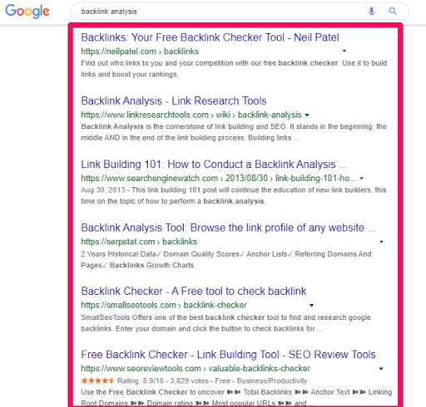Viewport: 426px width, 407px height.
Task: Click the https://neilpatel.com › backlinks URL
Action: click(140, 51)
